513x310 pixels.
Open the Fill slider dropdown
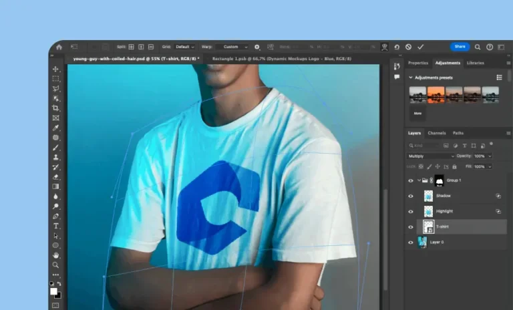pos(490,166)
